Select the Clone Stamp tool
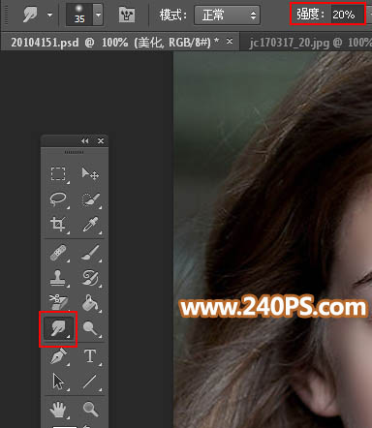This screenshot has height=428, width=372. [58, 278]
